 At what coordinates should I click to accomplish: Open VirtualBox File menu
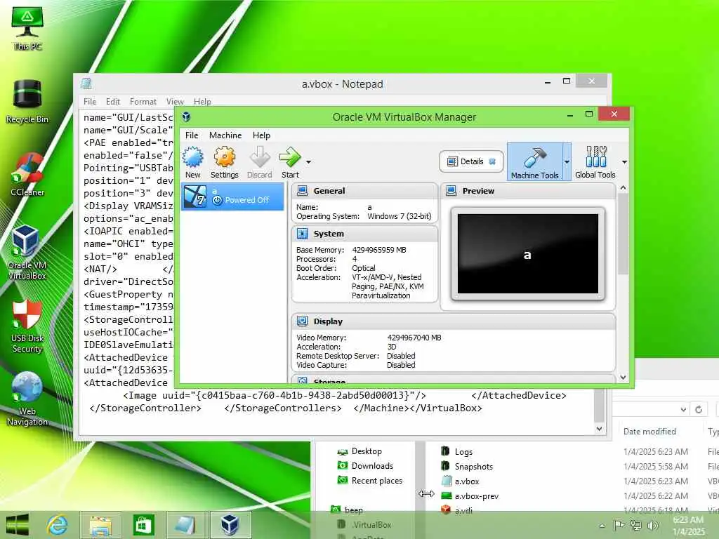tap(192, 135)
